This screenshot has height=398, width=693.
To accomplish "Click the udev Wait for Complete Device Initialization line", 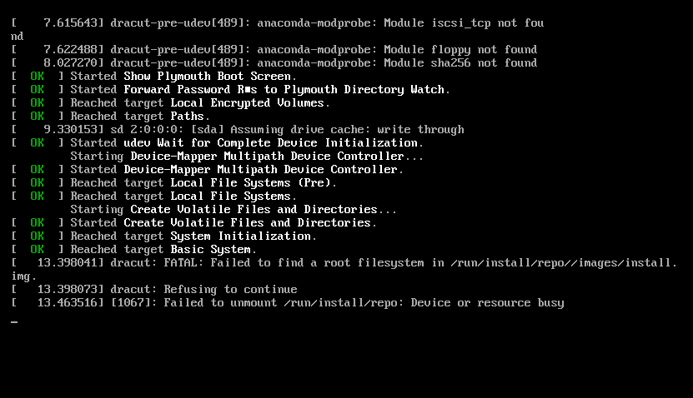I will pyautogui.click(x=259, y=143).
